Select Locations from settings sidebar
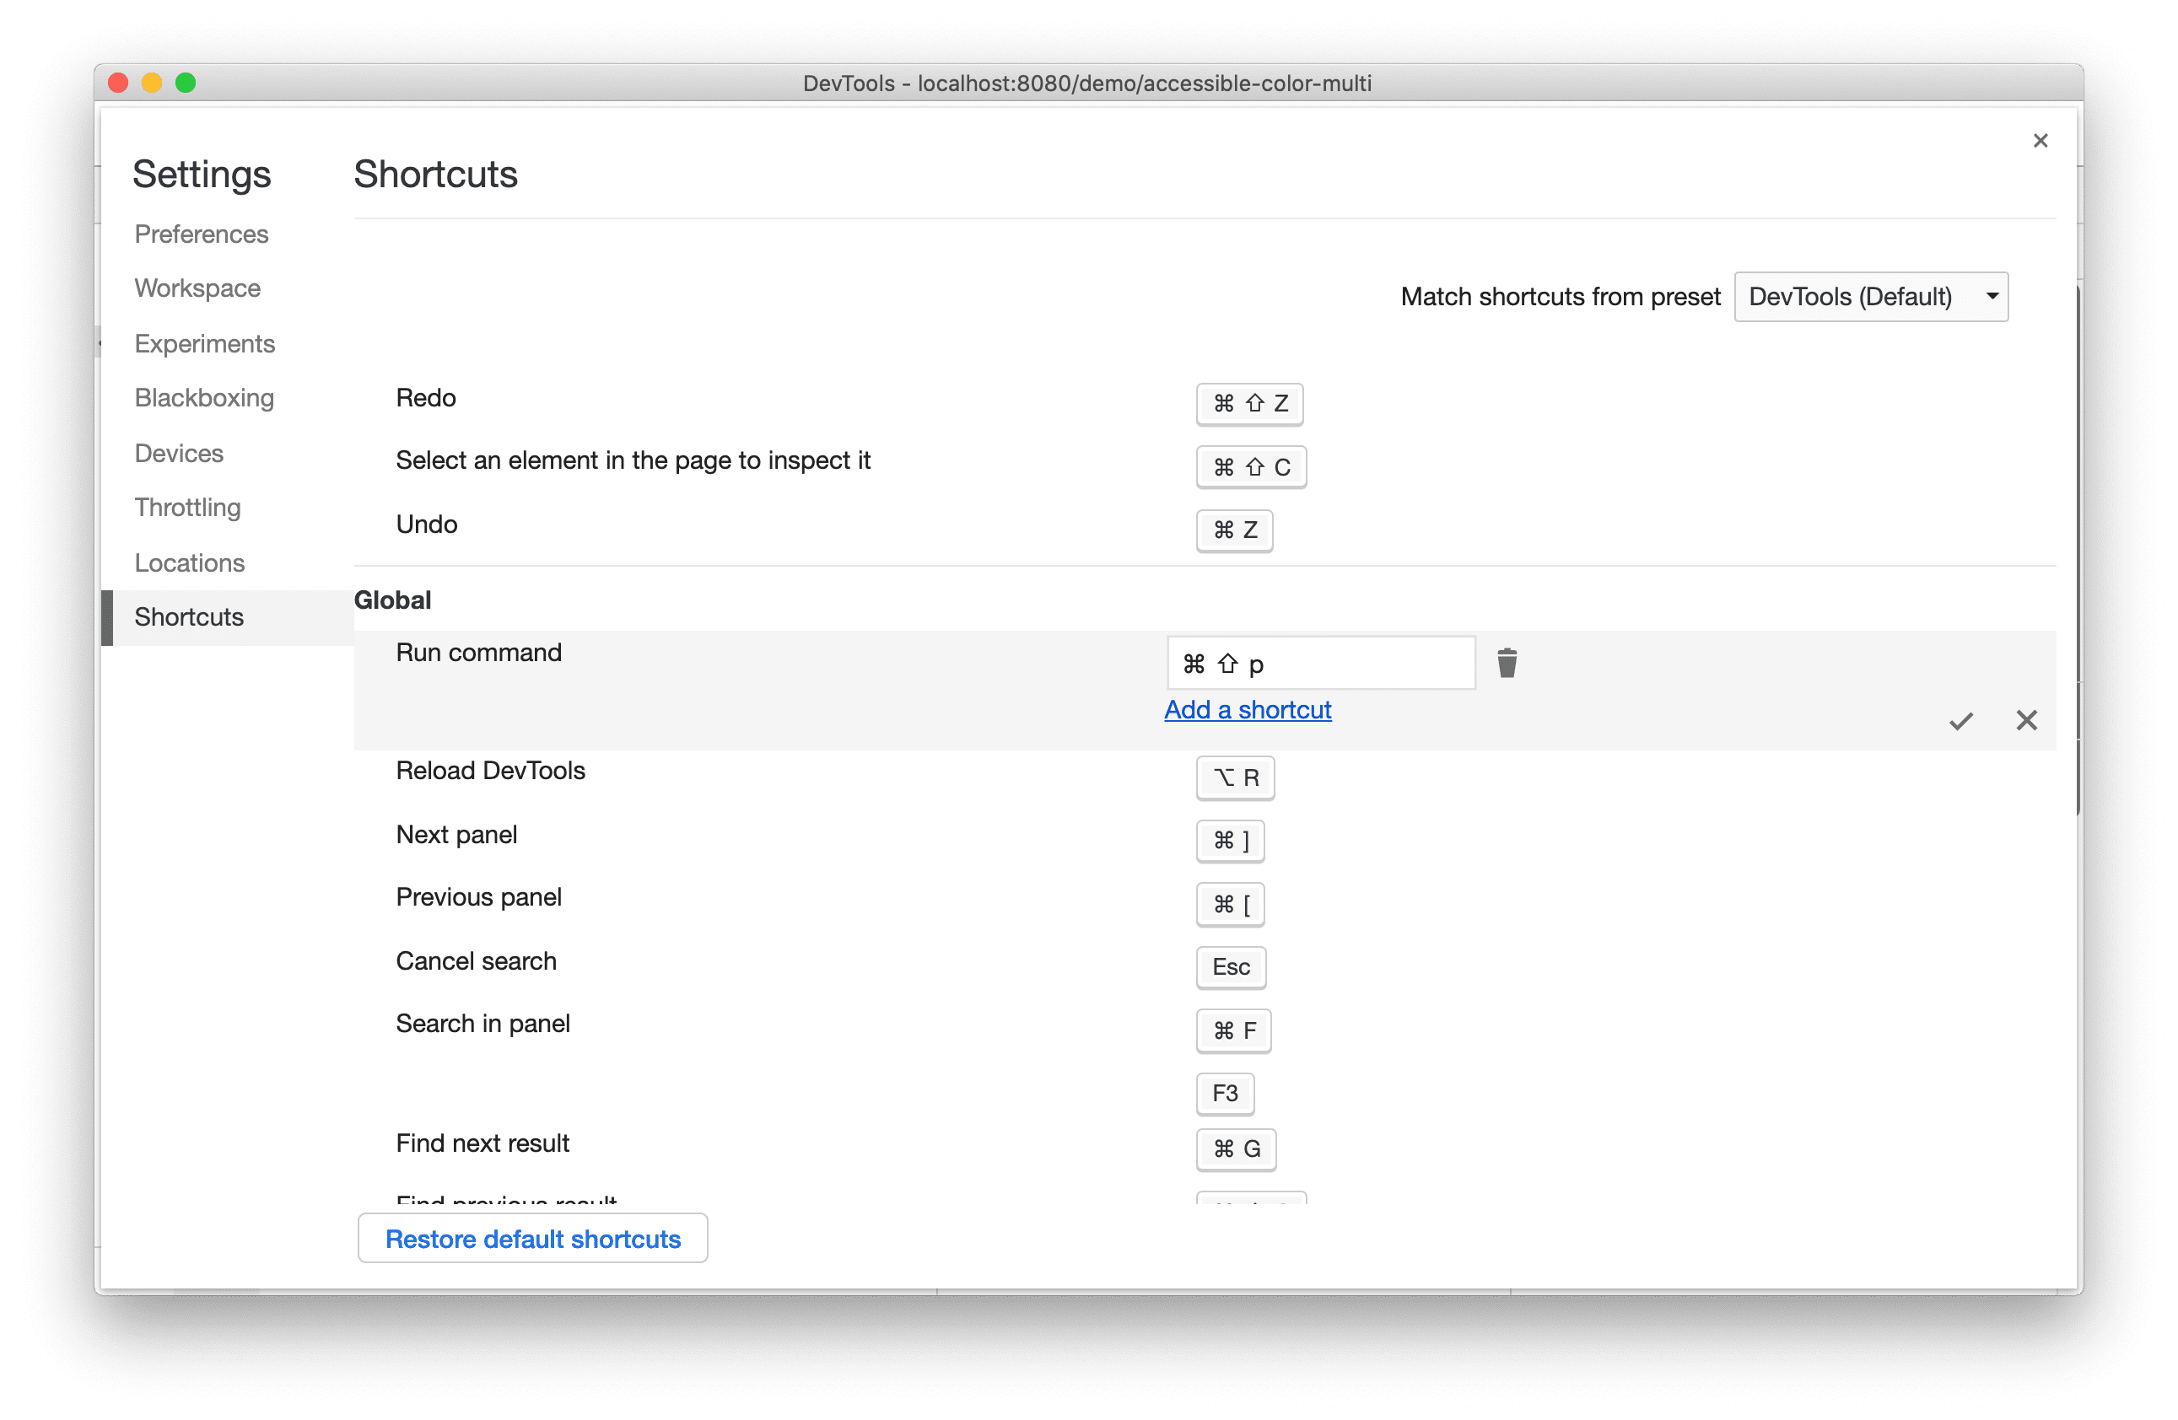 point(191,562)
